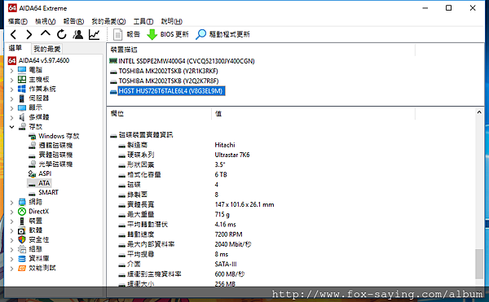This screenshot has height=302, width=489.
Task: Click the 2040 Mbit data rate value
Action: pyautogui.click(x=232, y=244)
